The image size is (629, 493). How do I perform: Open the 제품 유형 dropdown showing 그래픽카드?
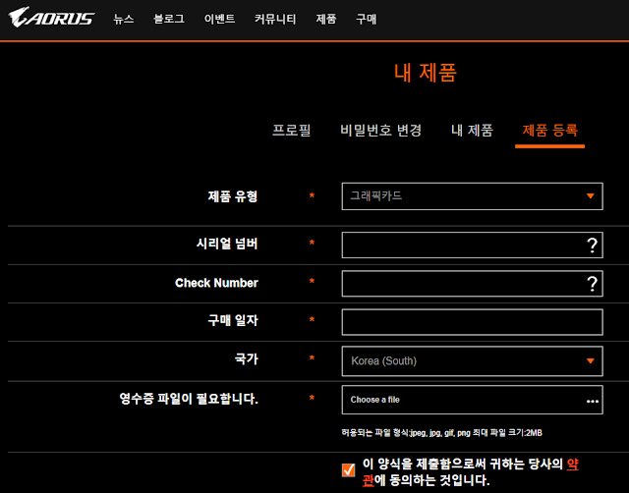[472, 196]
